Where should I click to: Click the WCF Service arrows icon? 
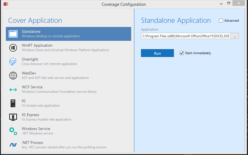click(x=13, y=89)
